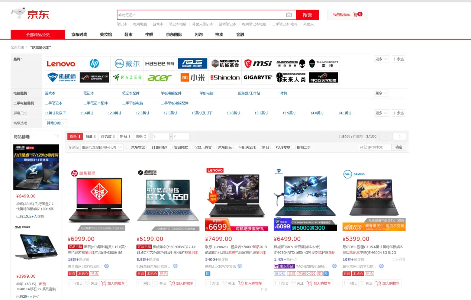The image size is (471, 300).
Task: Check the PLUS专享 filter box
Action: tap(272, 147)
